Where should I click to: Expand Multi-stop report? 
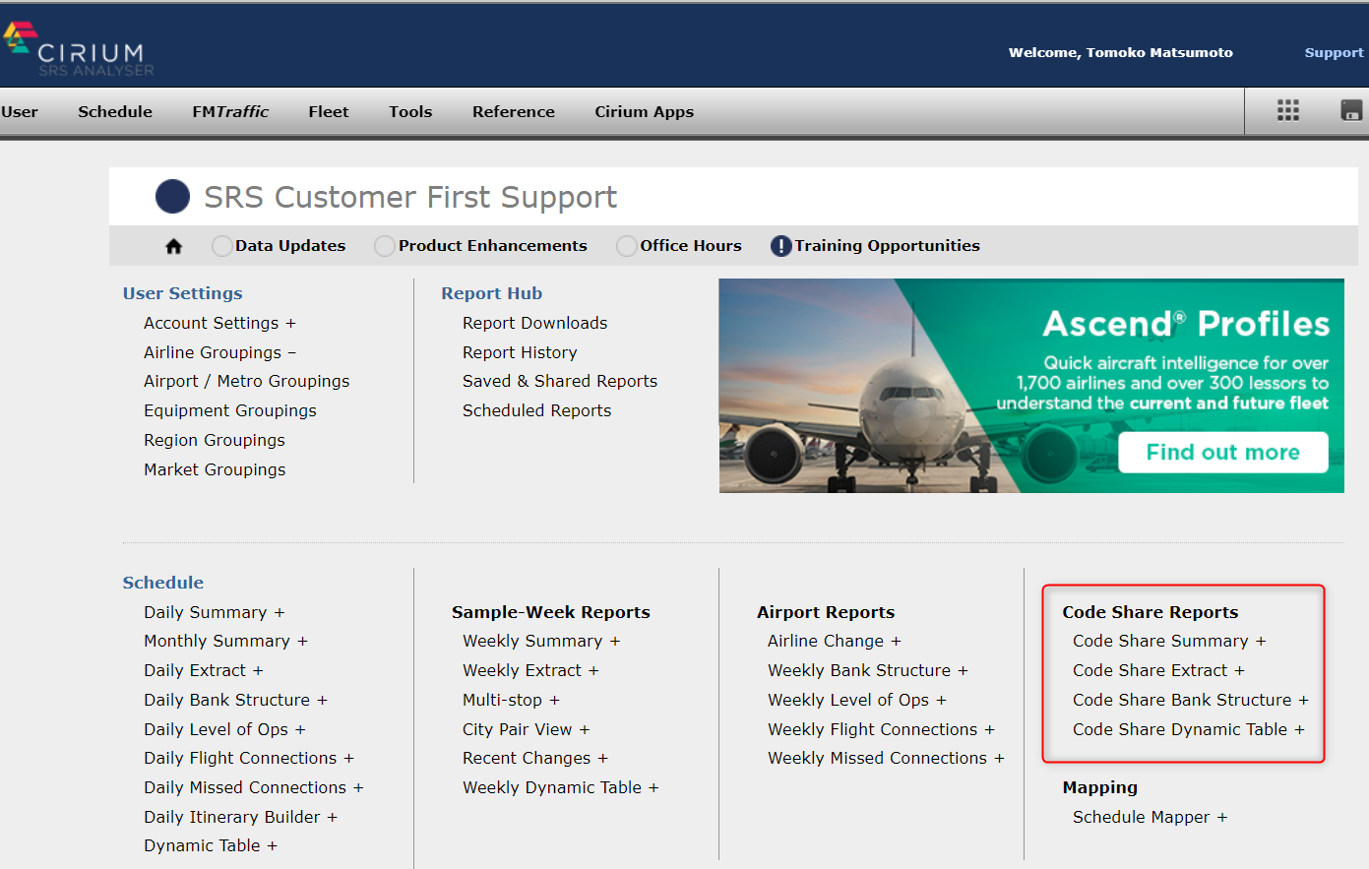pyautogui.click(x=511, y=700)
